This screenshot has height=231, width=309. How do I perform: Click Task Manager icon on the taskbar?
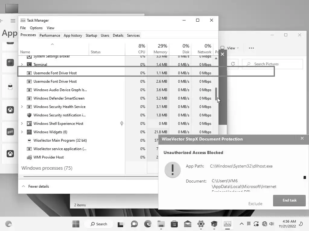228,224
